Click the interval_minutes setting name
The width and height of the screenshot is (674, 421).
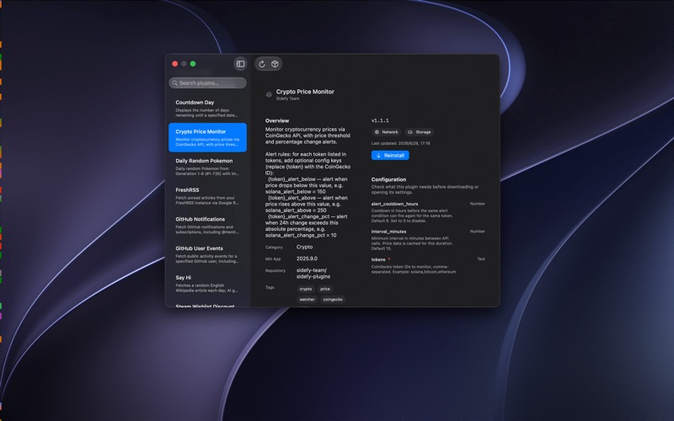388,232
